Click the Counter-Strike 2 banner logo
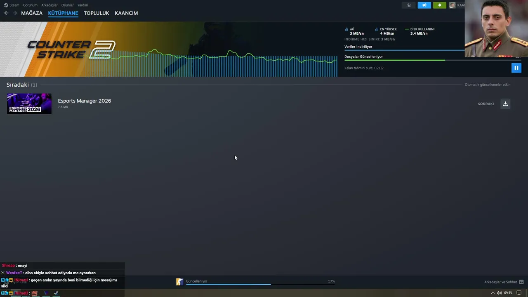The image size is (528, 297). coord(71,49)
